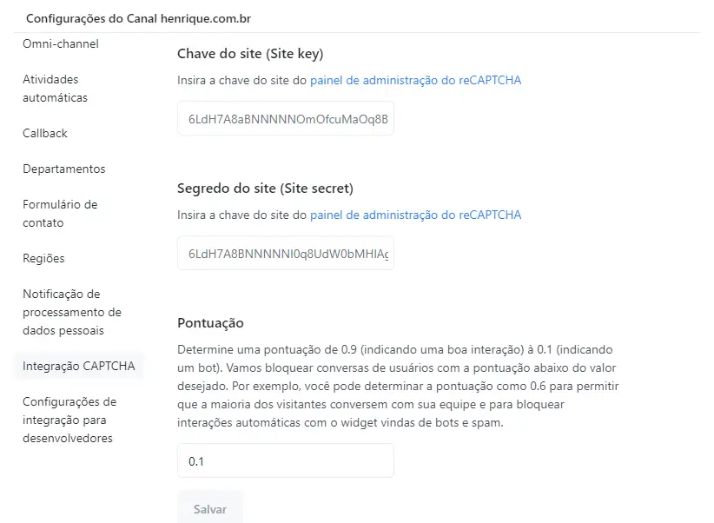The height and width of the screenshot is (523, 714).
Task: Click the Pontuação heading
Action: pos(210,323)
